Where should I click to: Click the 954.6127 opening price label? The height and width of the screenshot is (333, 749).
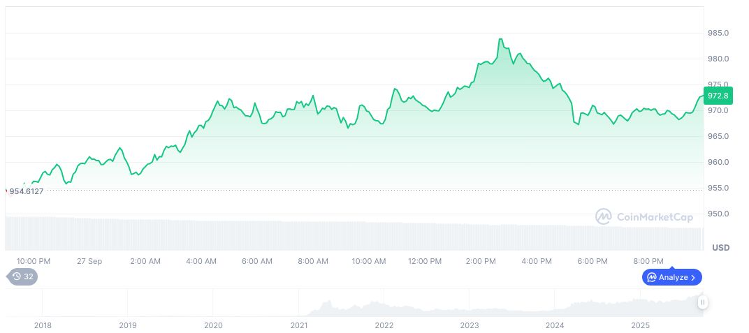[27, 191]
